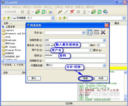128x106 pixels.
Task: Click the 连接 connect button
Action: pos(86,78)
